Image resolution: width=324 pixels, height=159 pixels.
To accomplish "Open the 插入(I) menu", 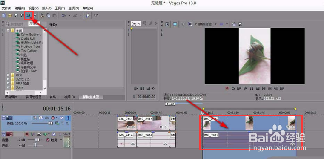I will click(x=47, y=8).
